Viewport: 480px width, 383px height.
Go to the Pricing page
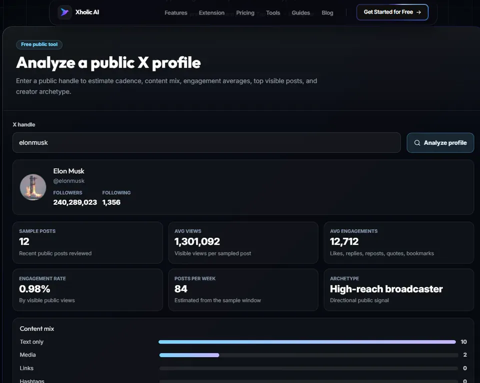click(x=245, y=13)
